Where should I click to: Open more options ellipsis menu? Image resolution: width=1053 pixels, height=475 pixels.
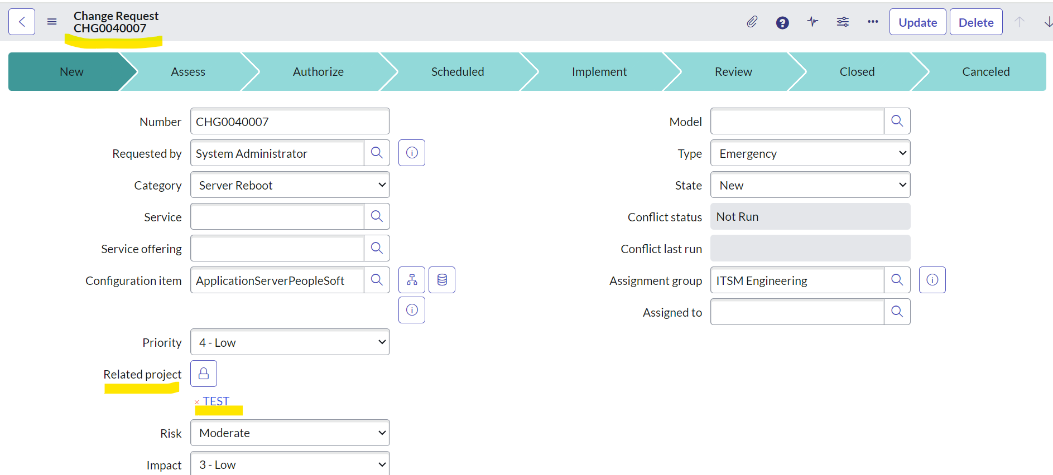[x=873, y=22]
